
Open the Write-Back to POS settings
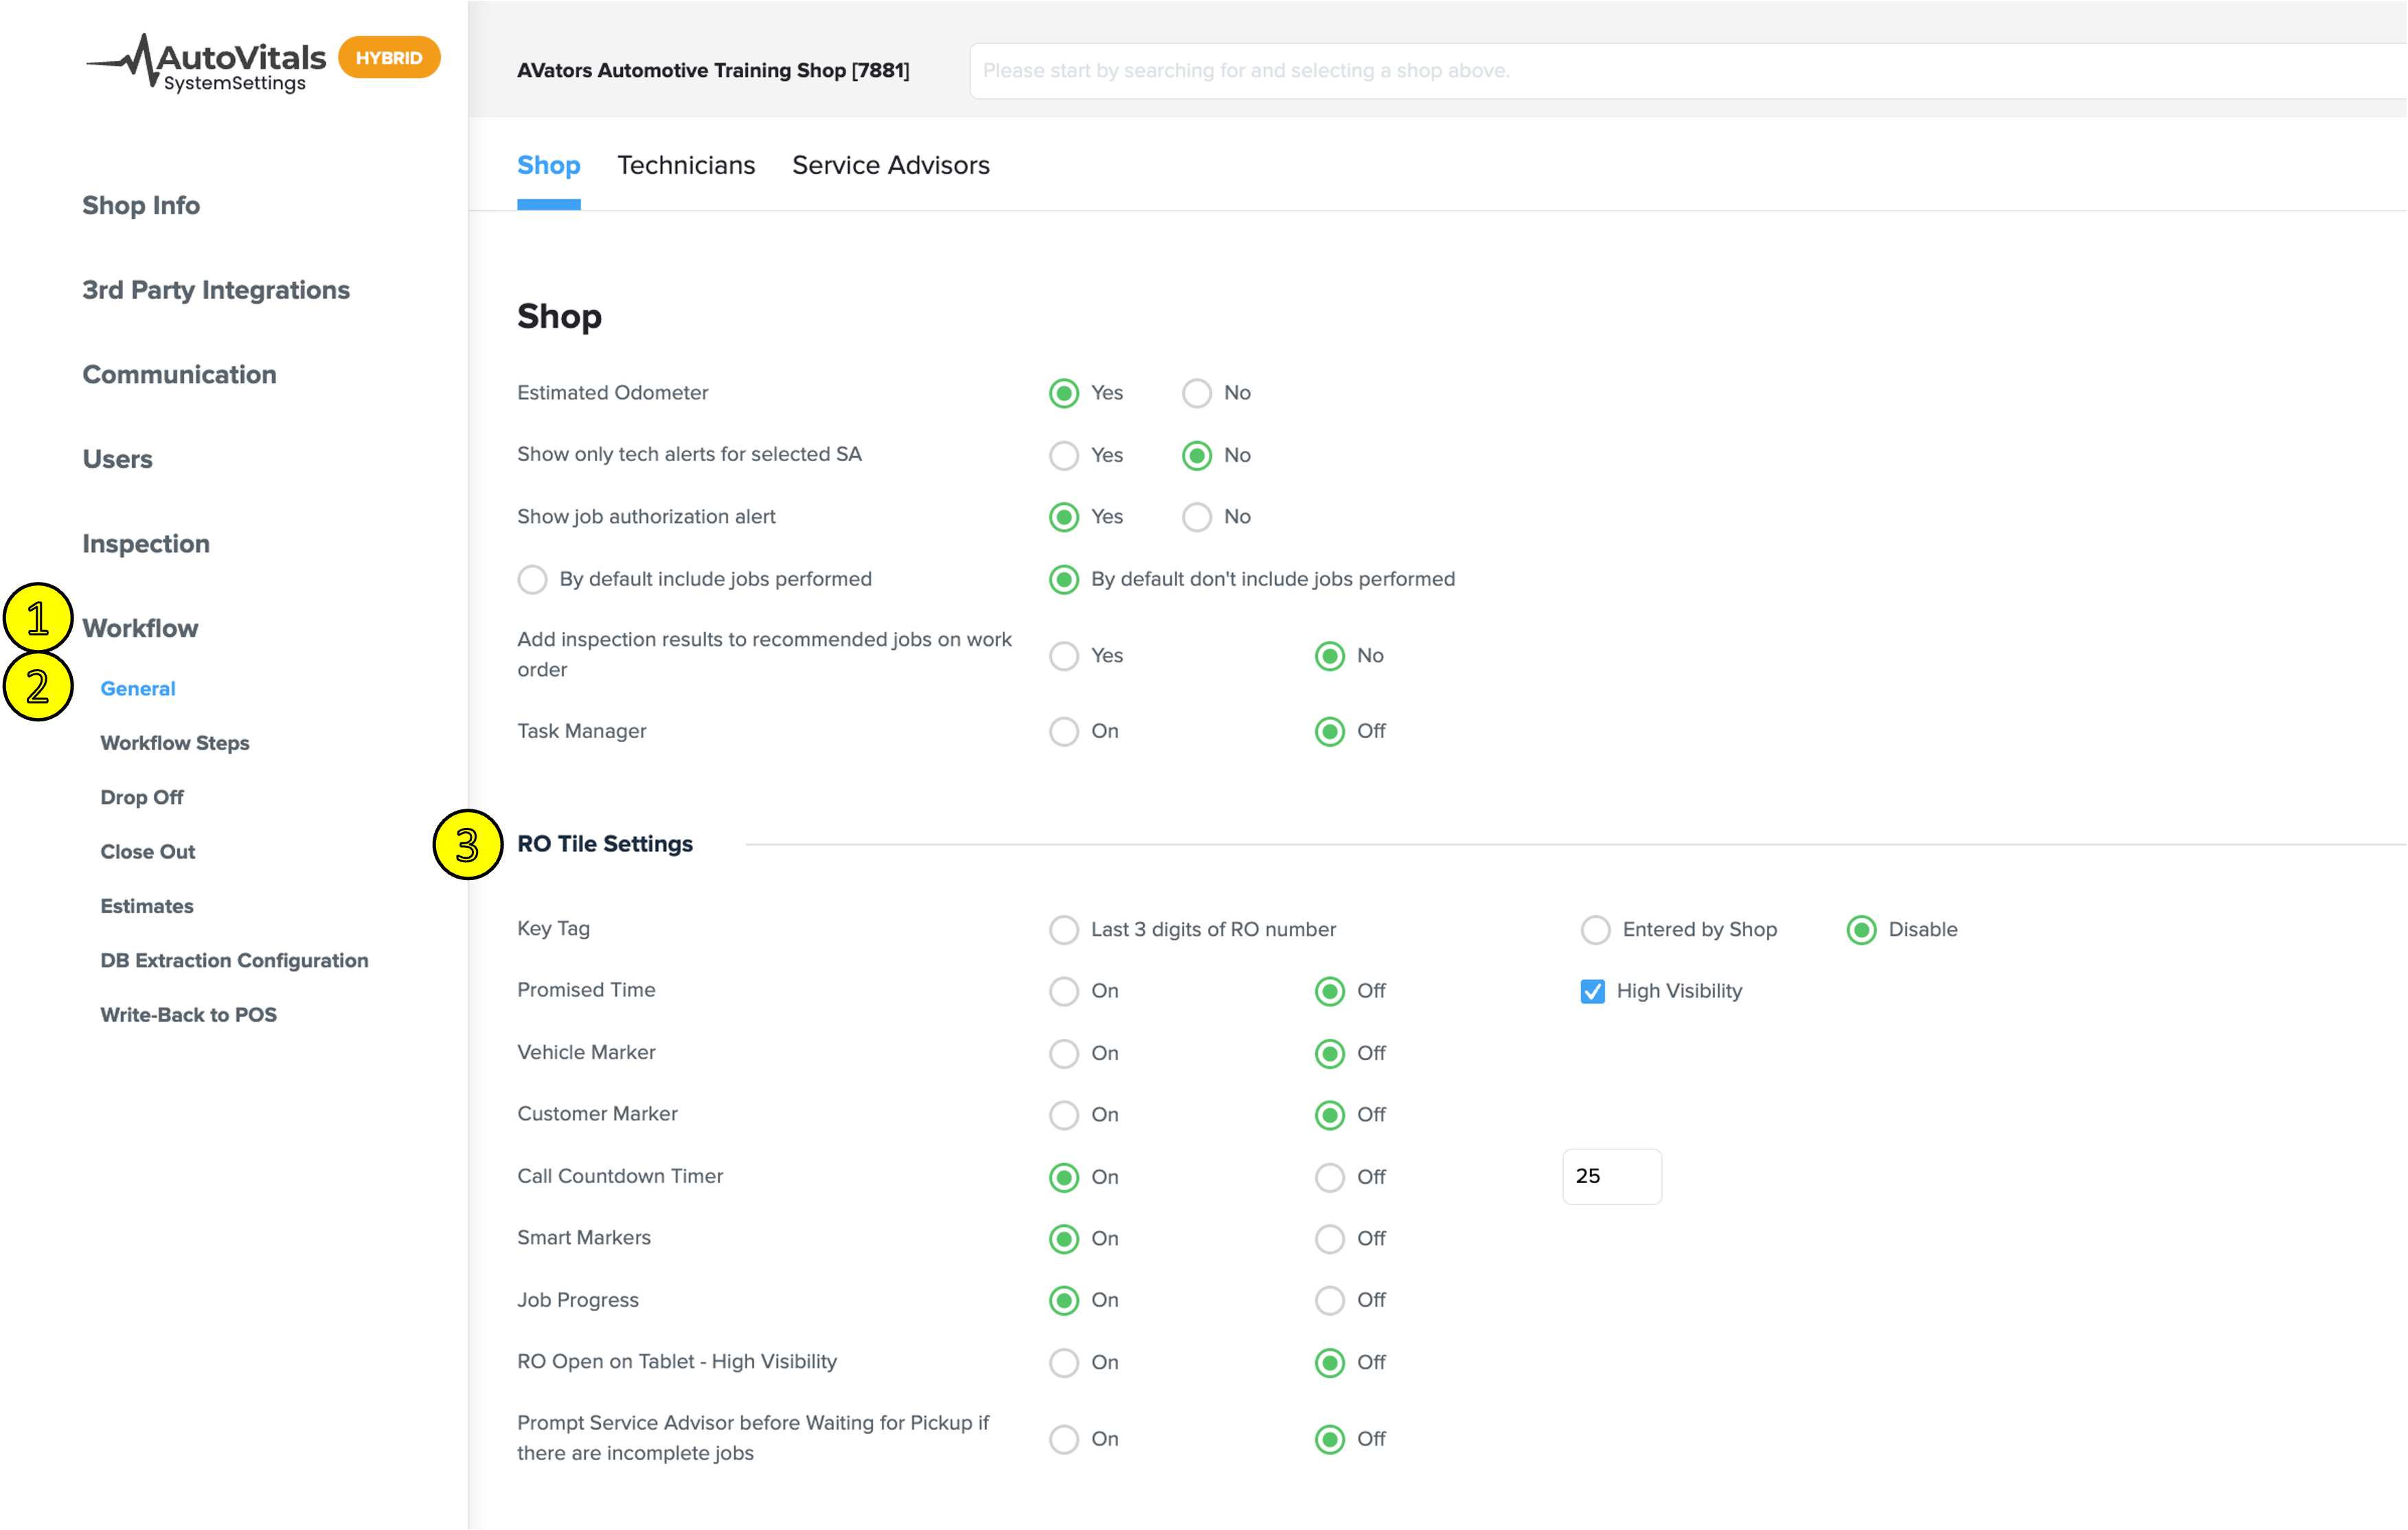tap(189, 1014)
